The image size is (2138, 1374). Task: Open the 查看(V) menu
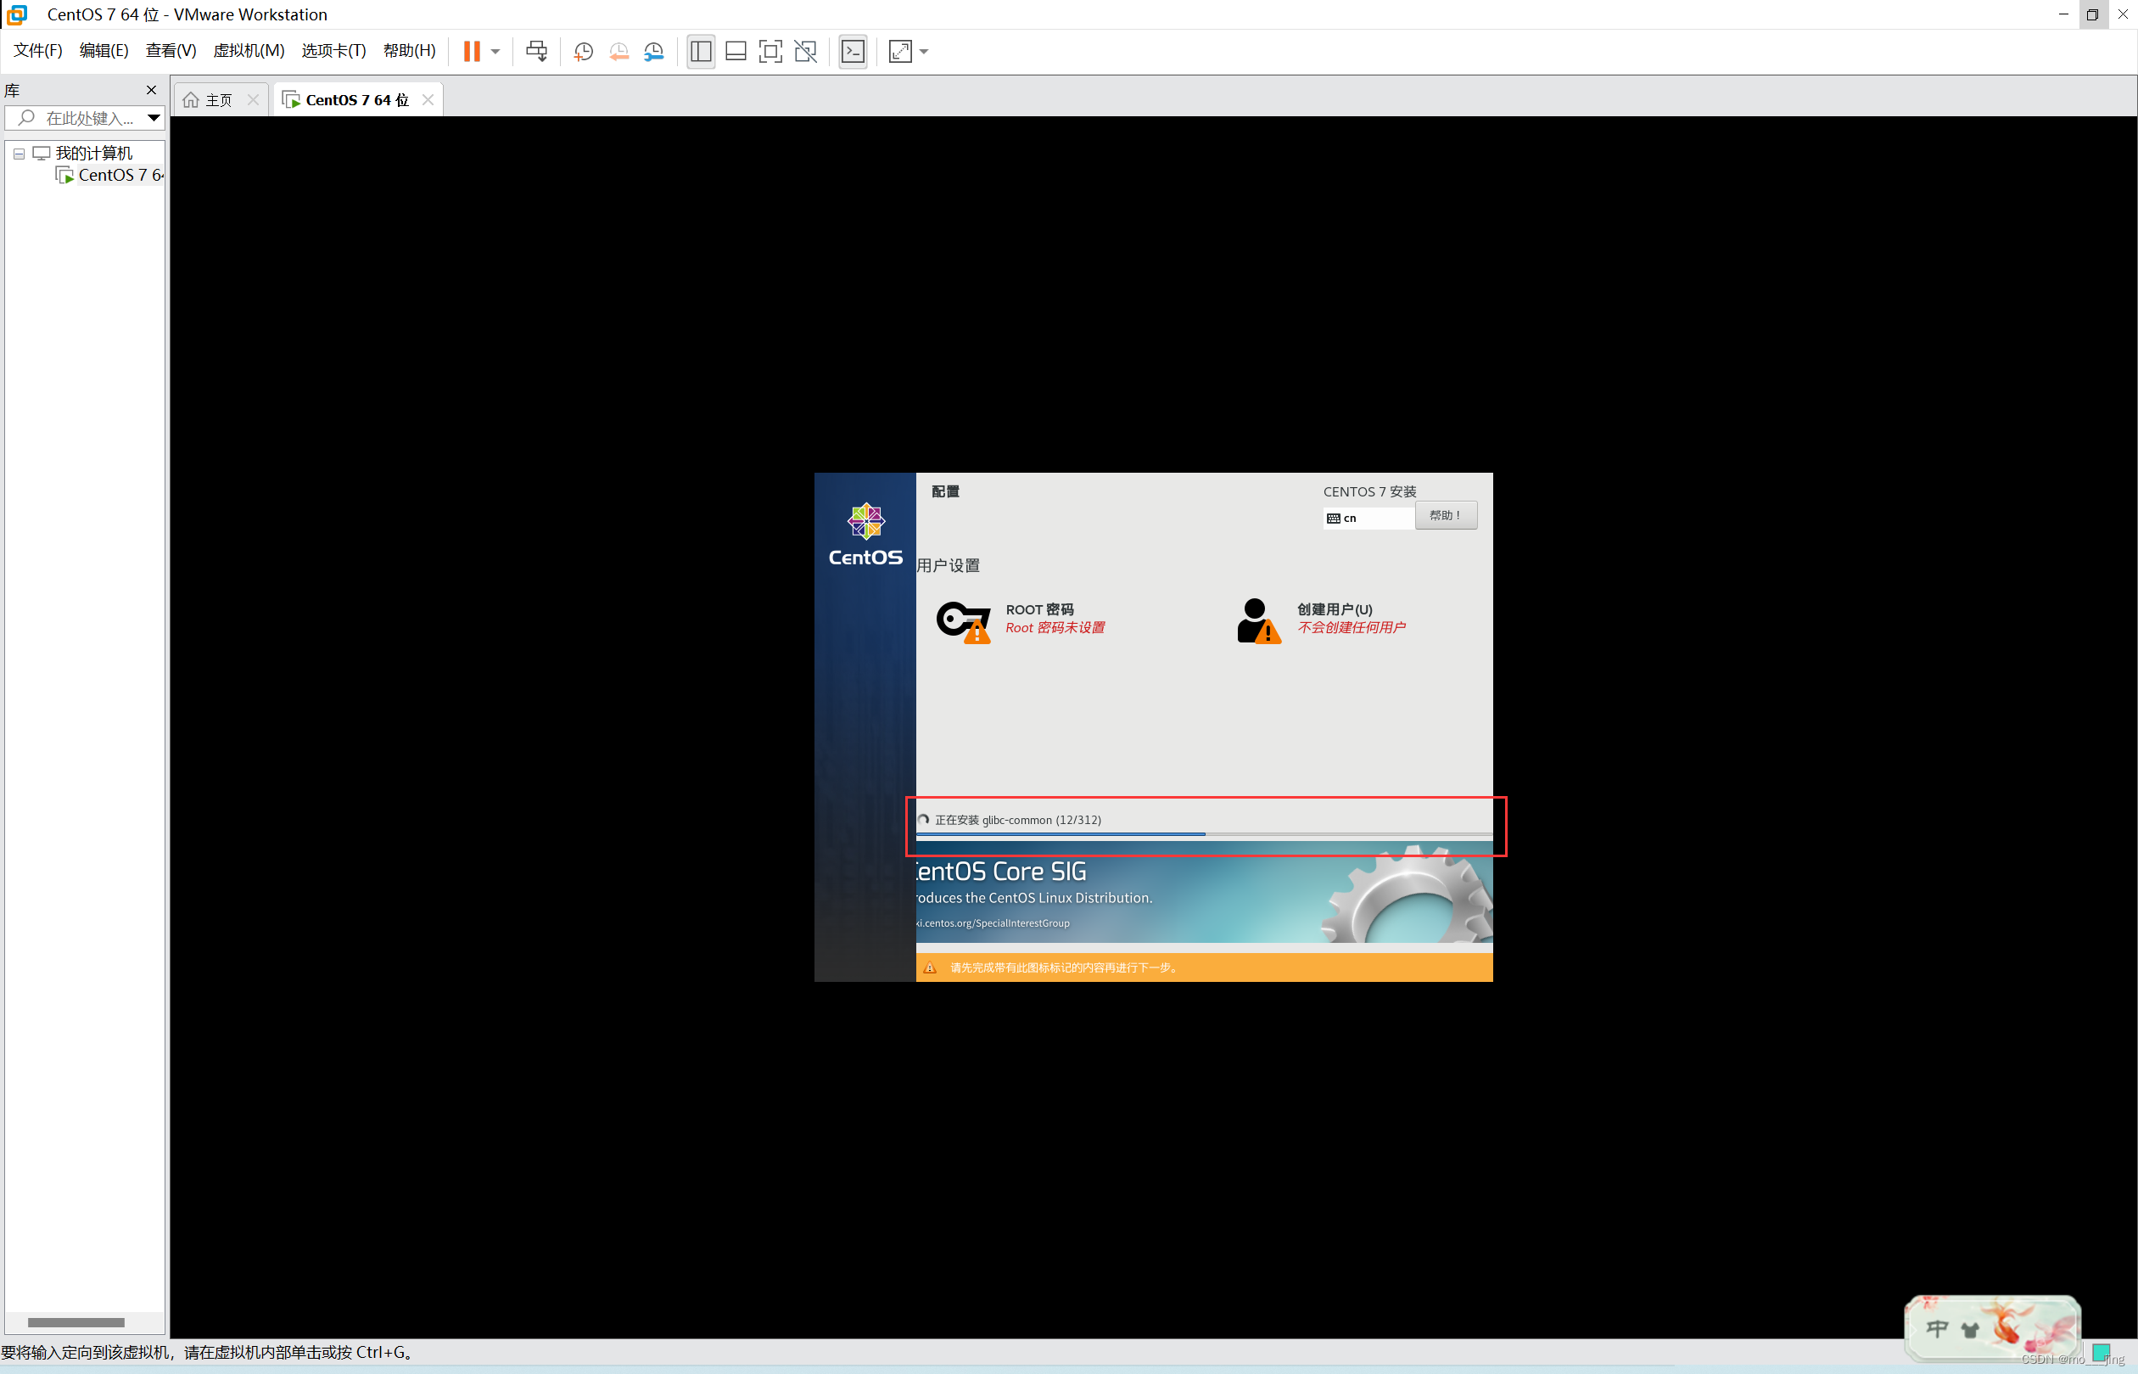pos(171,51)
